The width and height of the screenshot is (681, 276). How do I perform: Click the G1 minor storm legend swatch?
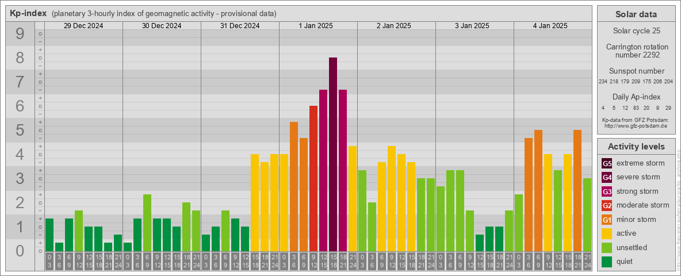pyautogui.click(x=607, y=220)
